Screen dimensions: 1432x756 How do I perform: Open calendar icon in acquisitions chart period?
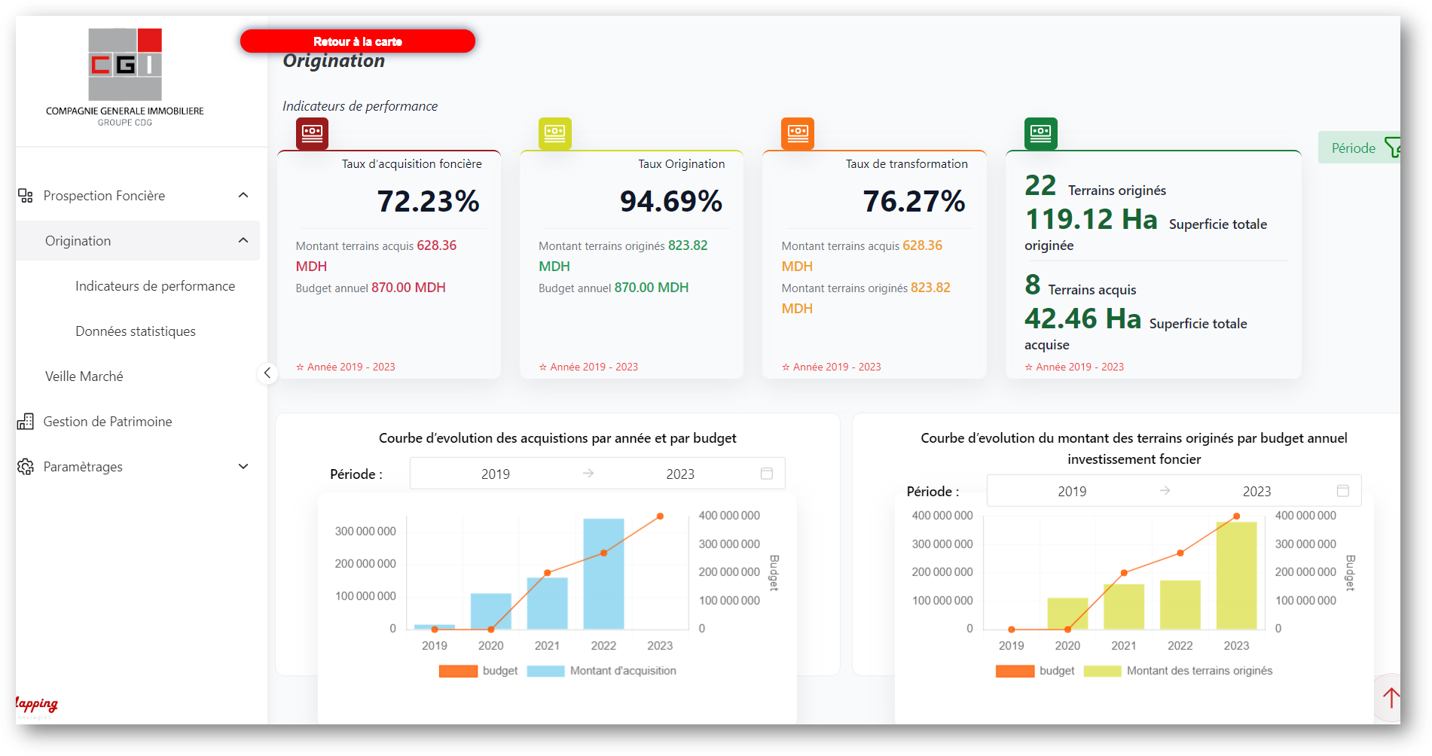[x=767, y=474]
